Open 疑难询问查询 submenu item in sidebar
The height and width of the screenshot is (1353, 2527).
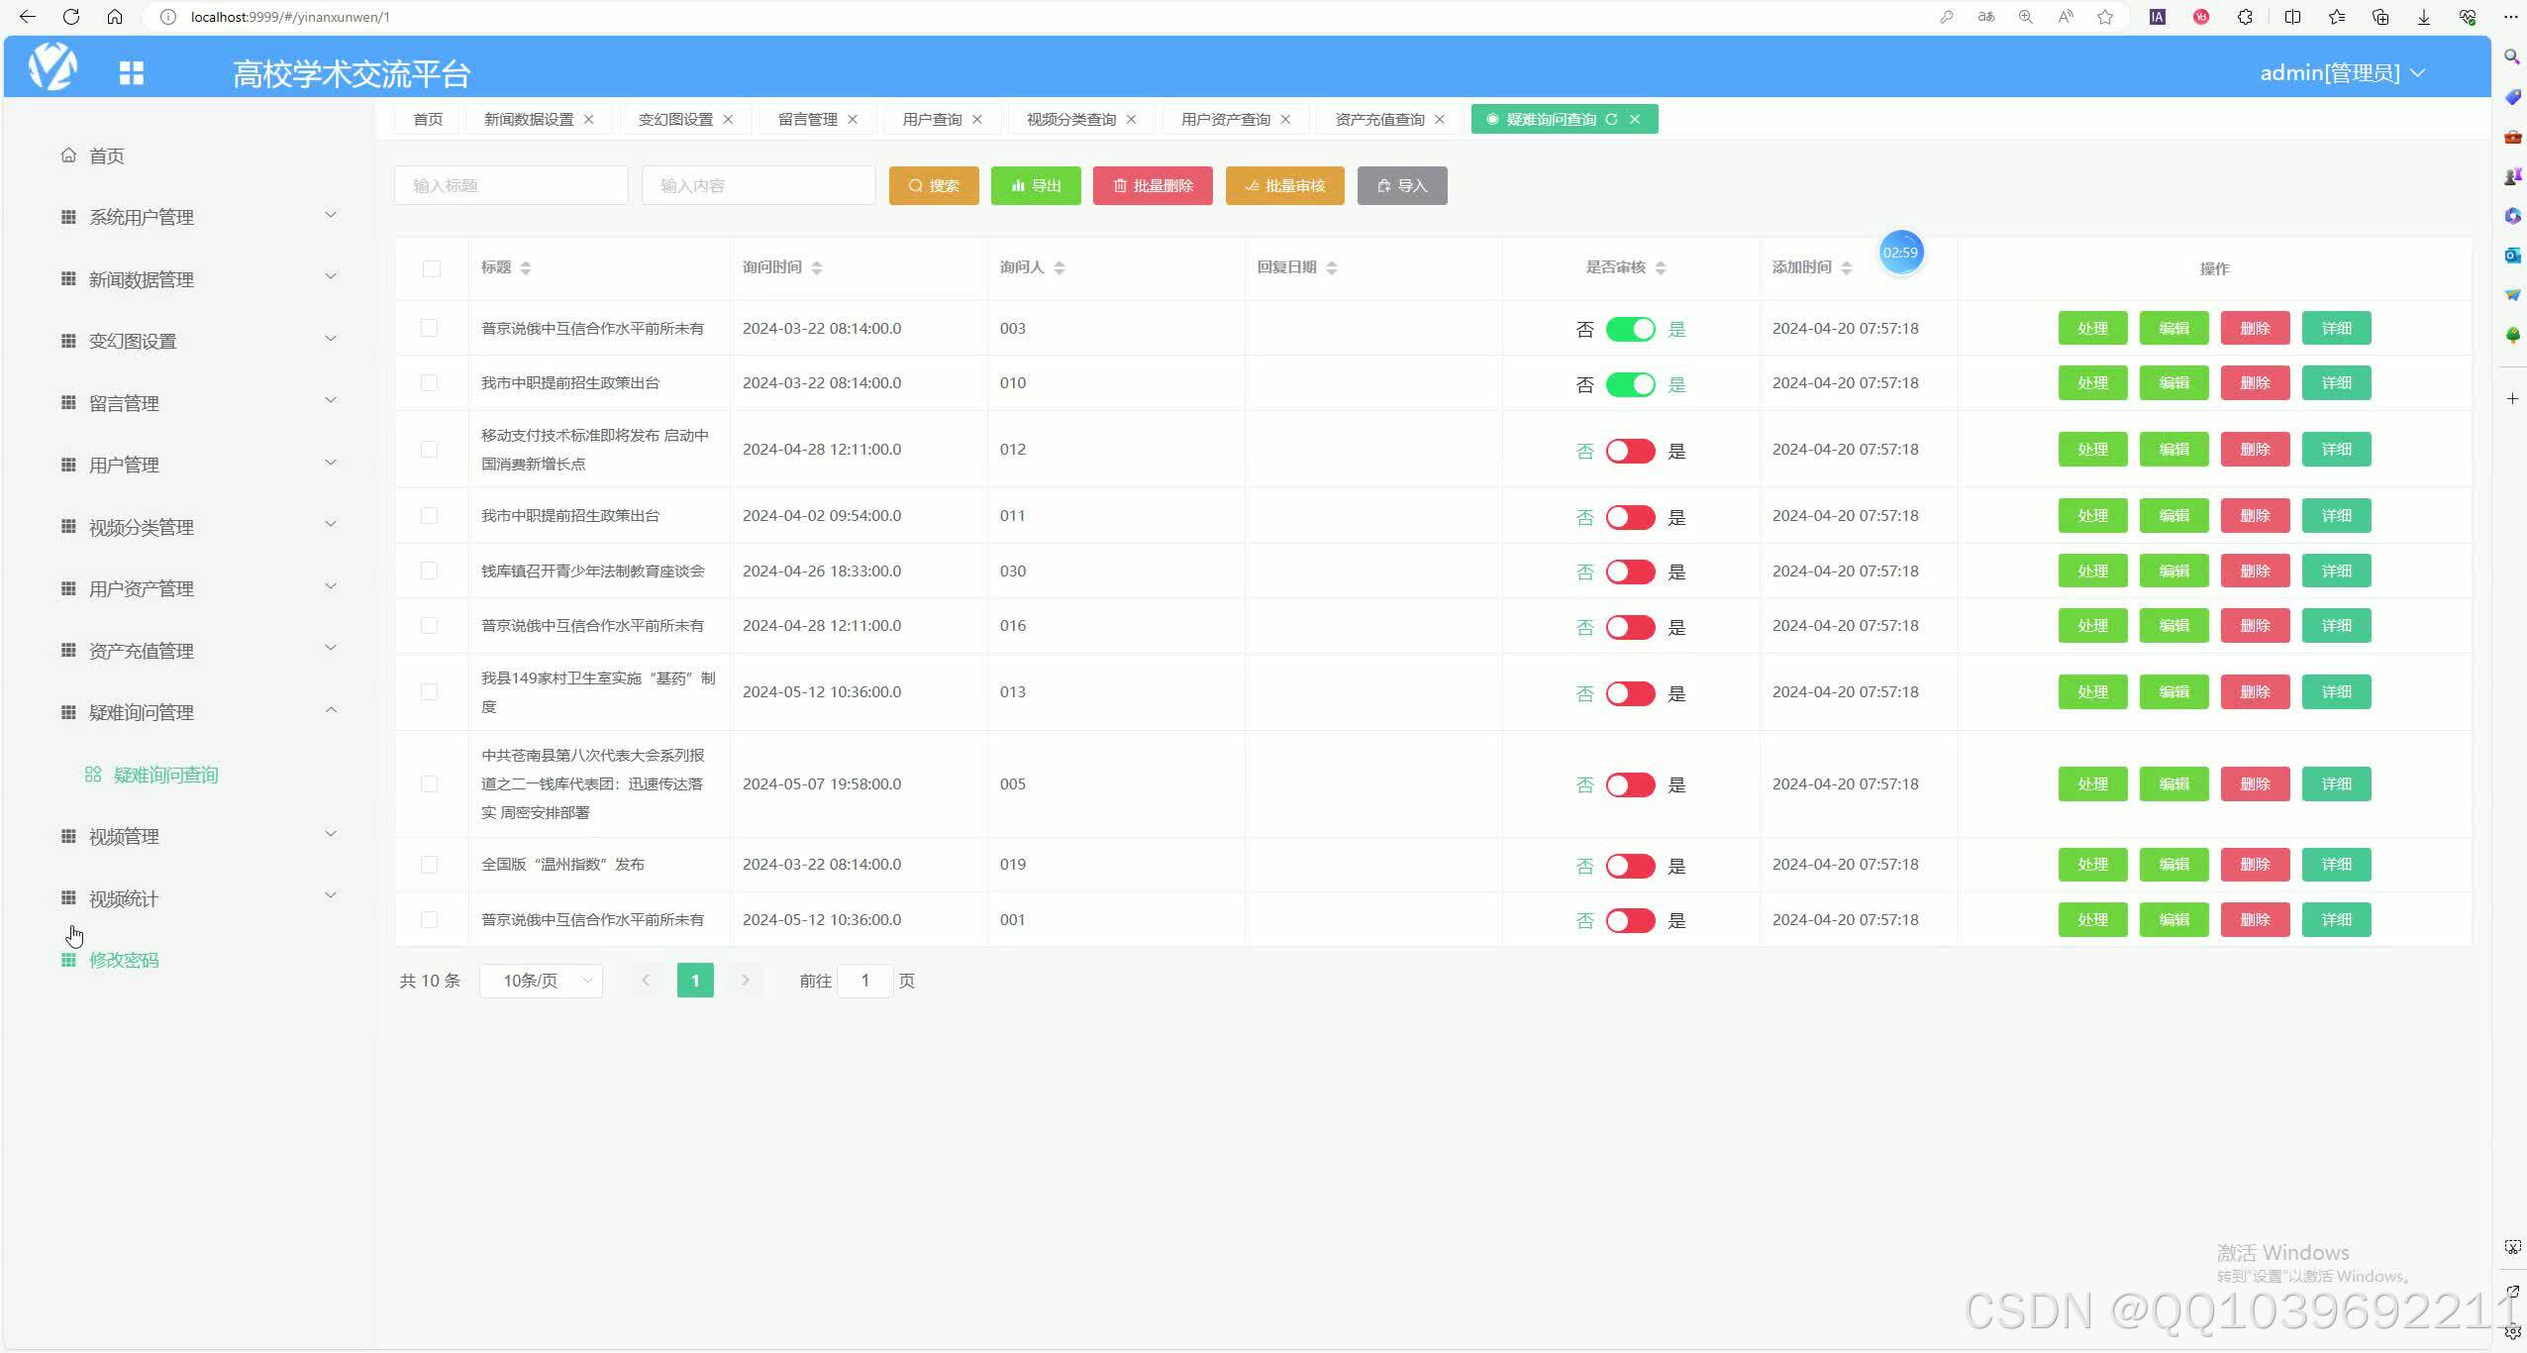[165, 775]
